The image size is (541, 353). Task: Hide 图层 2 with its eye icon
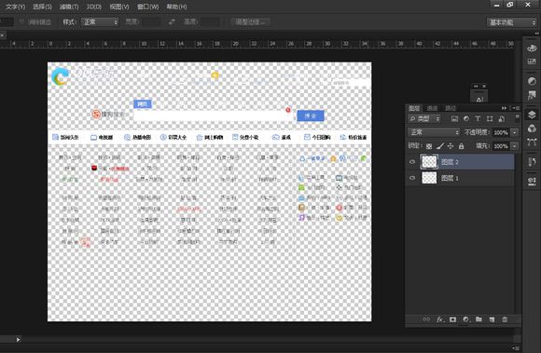click(412, 162)
